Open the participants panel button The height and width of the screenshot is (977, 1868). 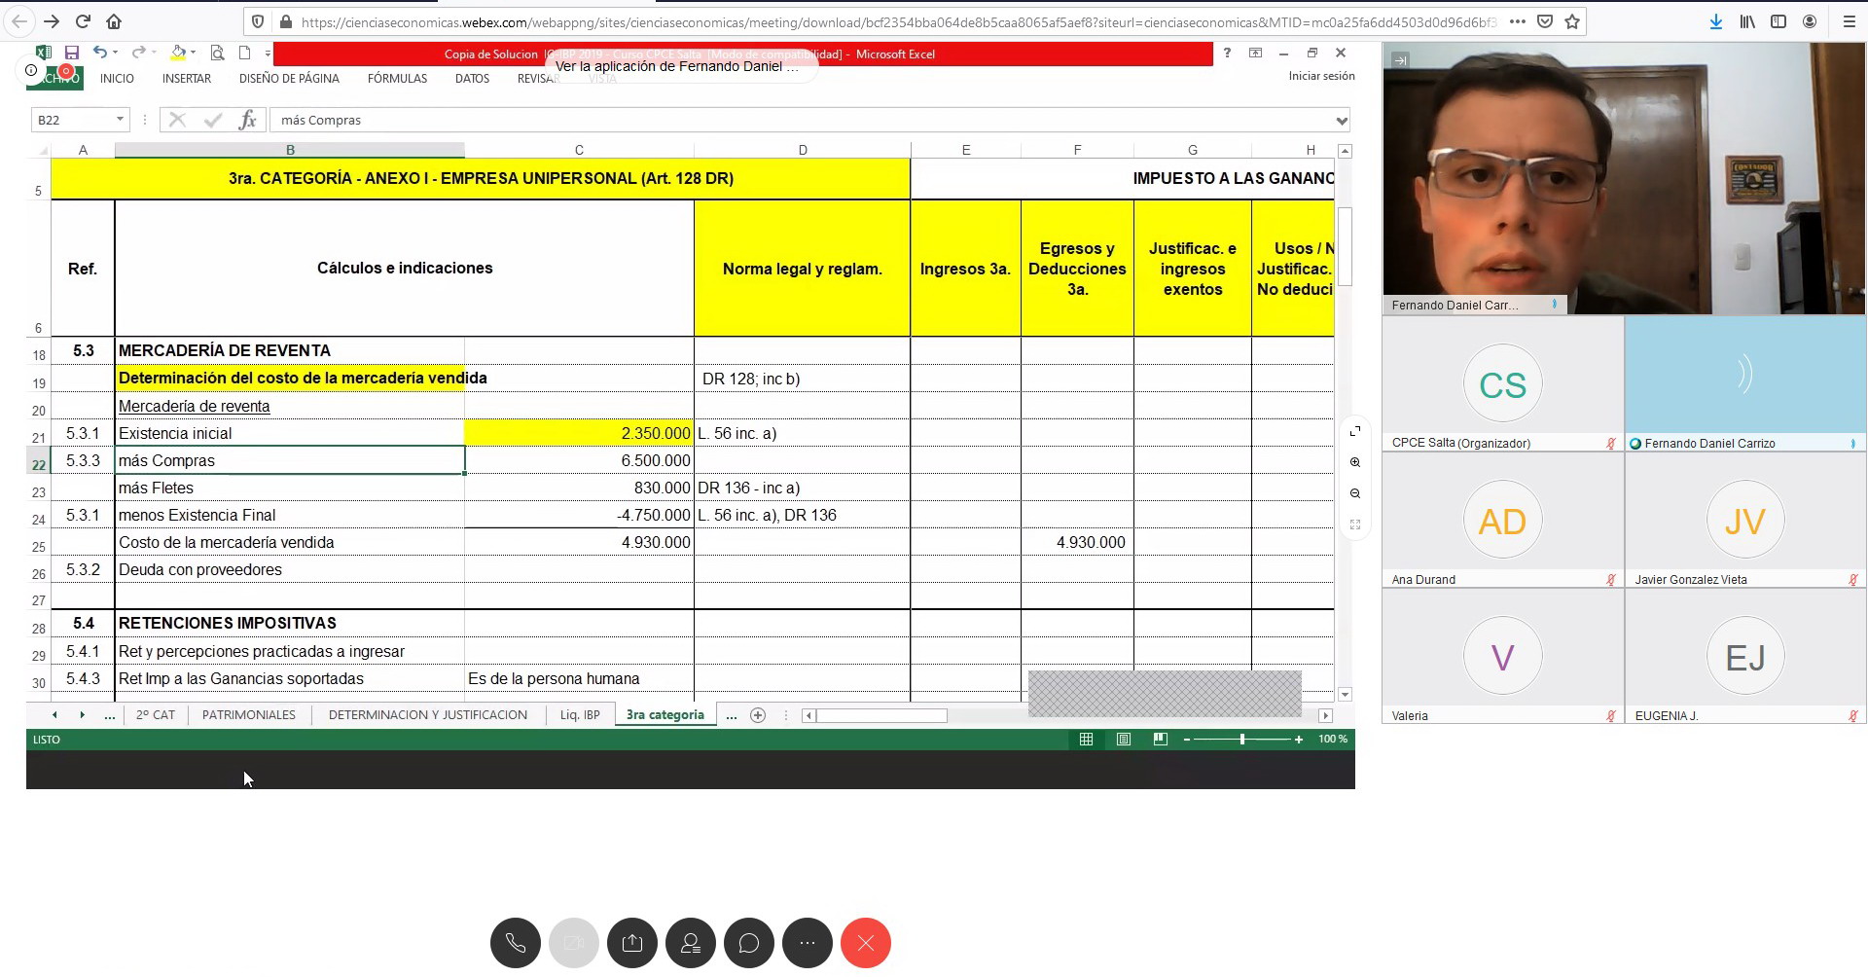point(691,943)
